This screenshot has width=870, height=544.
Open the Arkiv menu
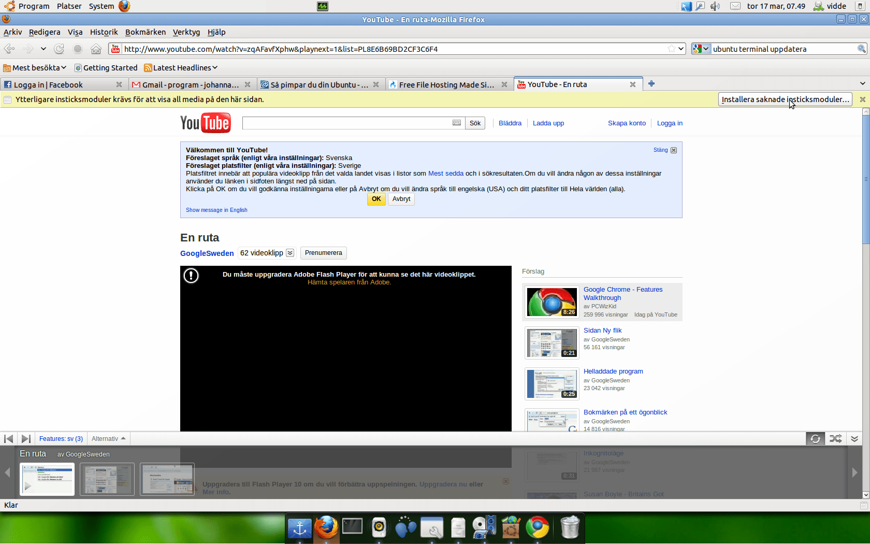(x=13, y=32)
